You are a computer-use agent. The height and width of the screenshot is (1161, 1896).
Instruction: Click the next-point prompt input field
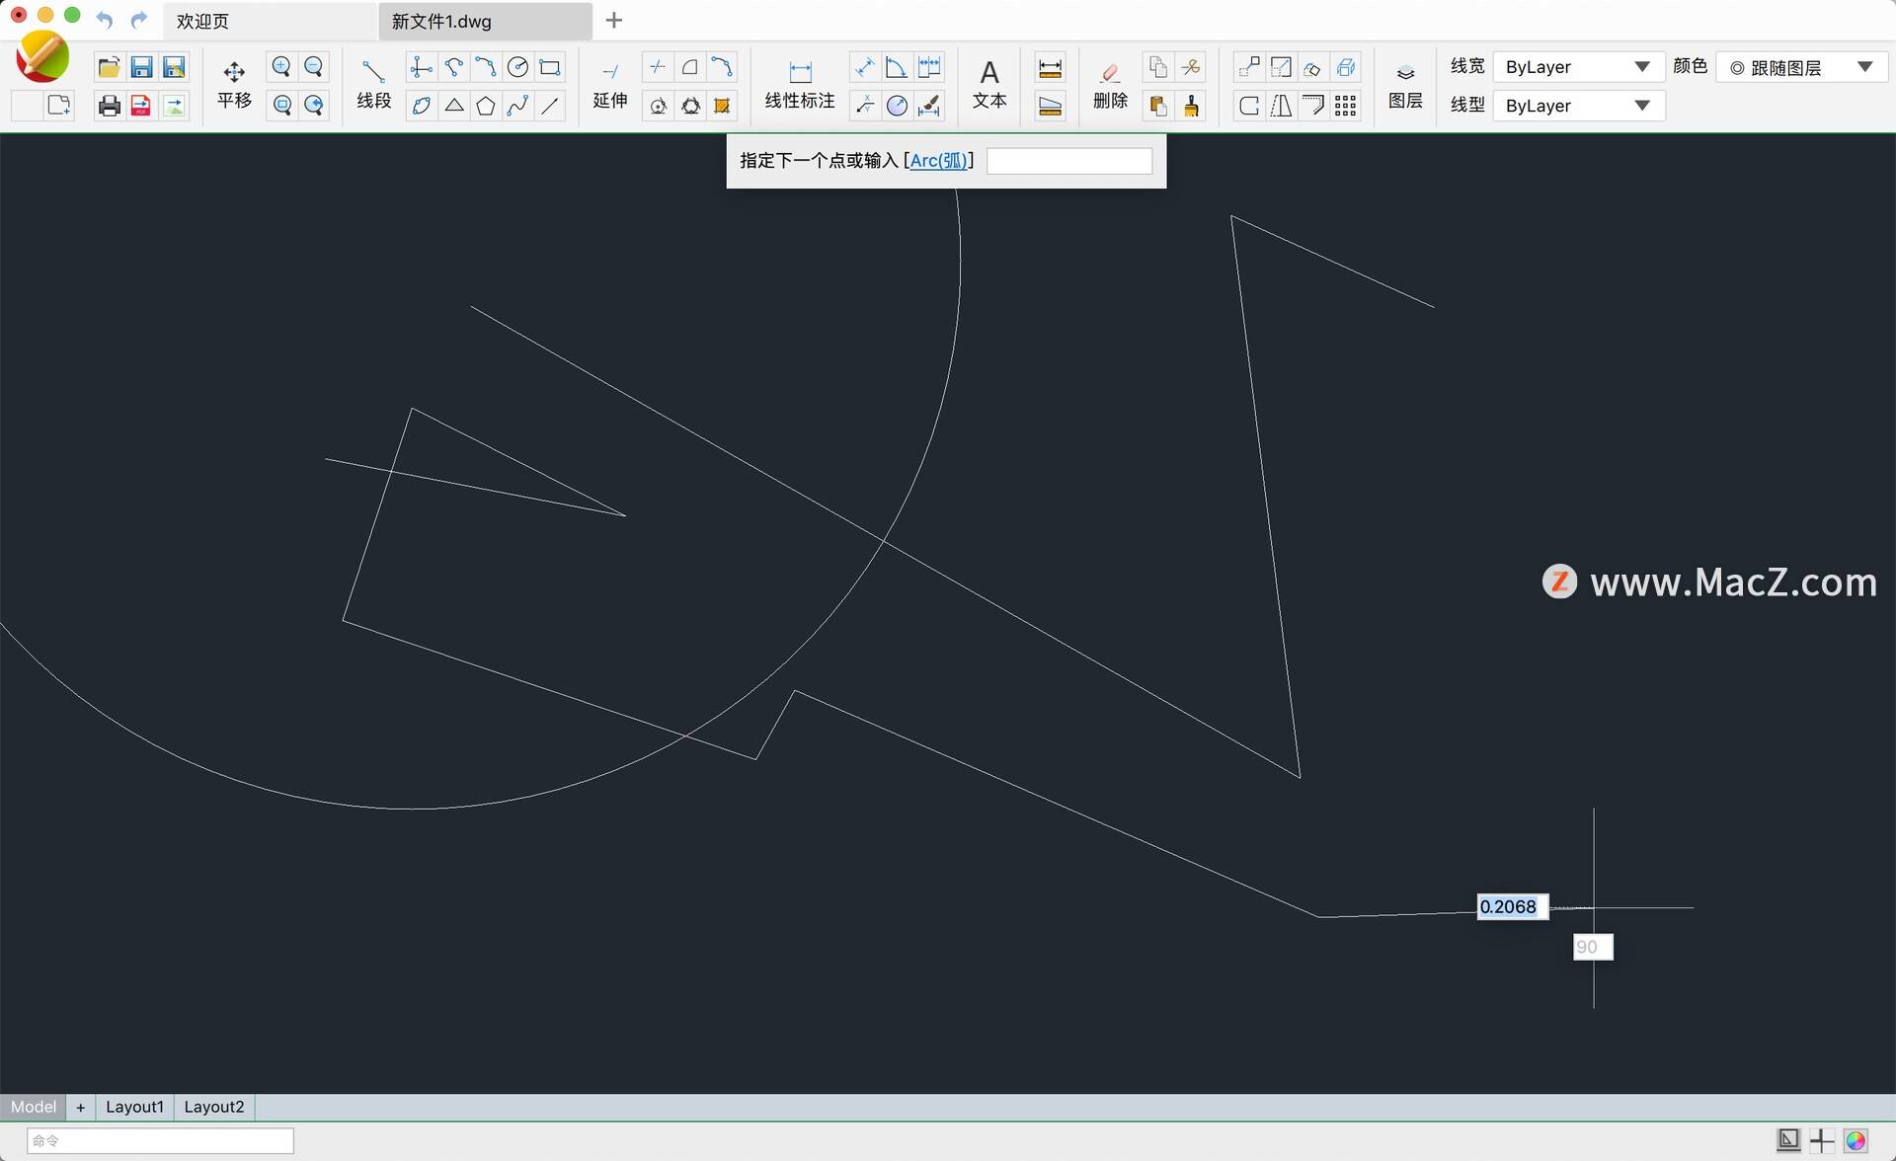1069,161
